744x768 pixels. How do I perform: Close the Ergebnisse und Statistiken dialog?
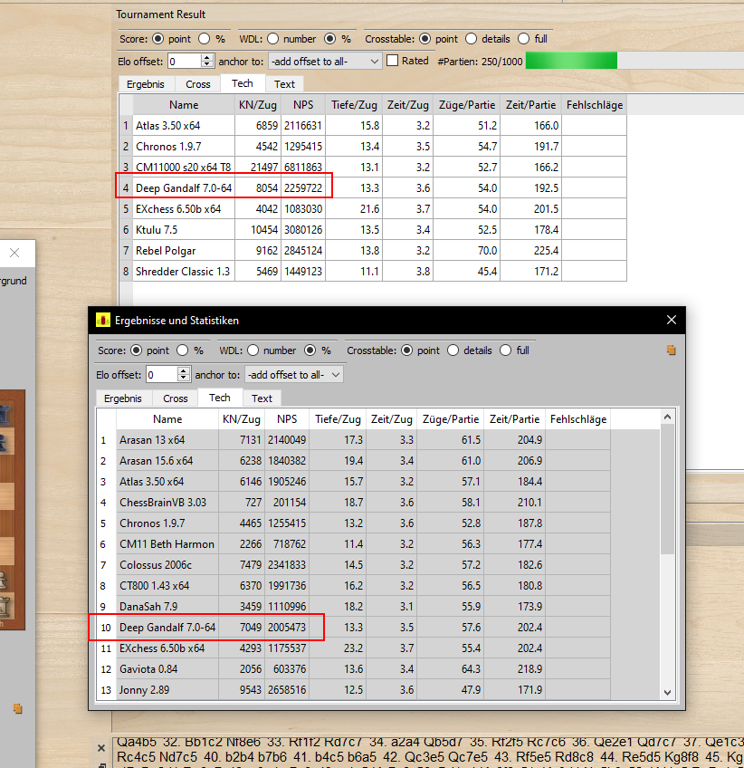click(672, 321)
